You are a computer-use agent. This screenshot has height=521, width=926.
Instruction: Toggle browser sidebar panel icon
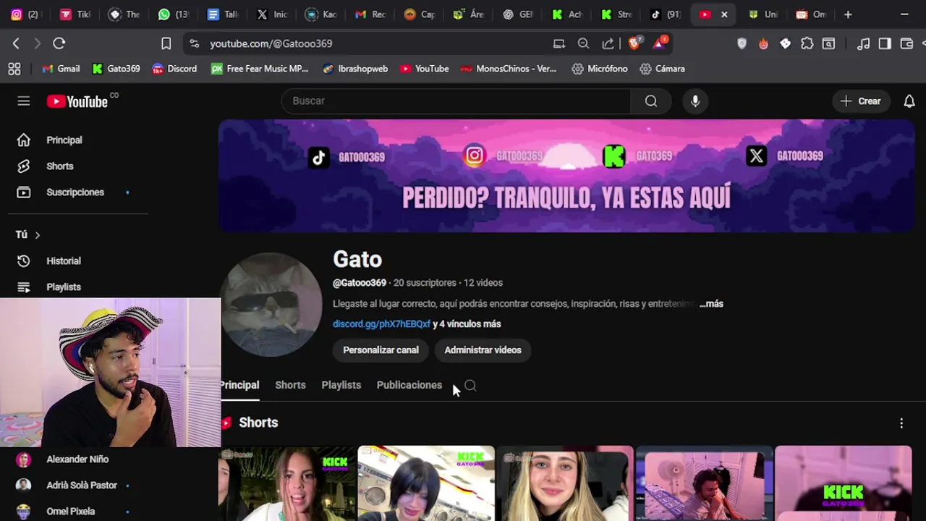pos(885,43)
